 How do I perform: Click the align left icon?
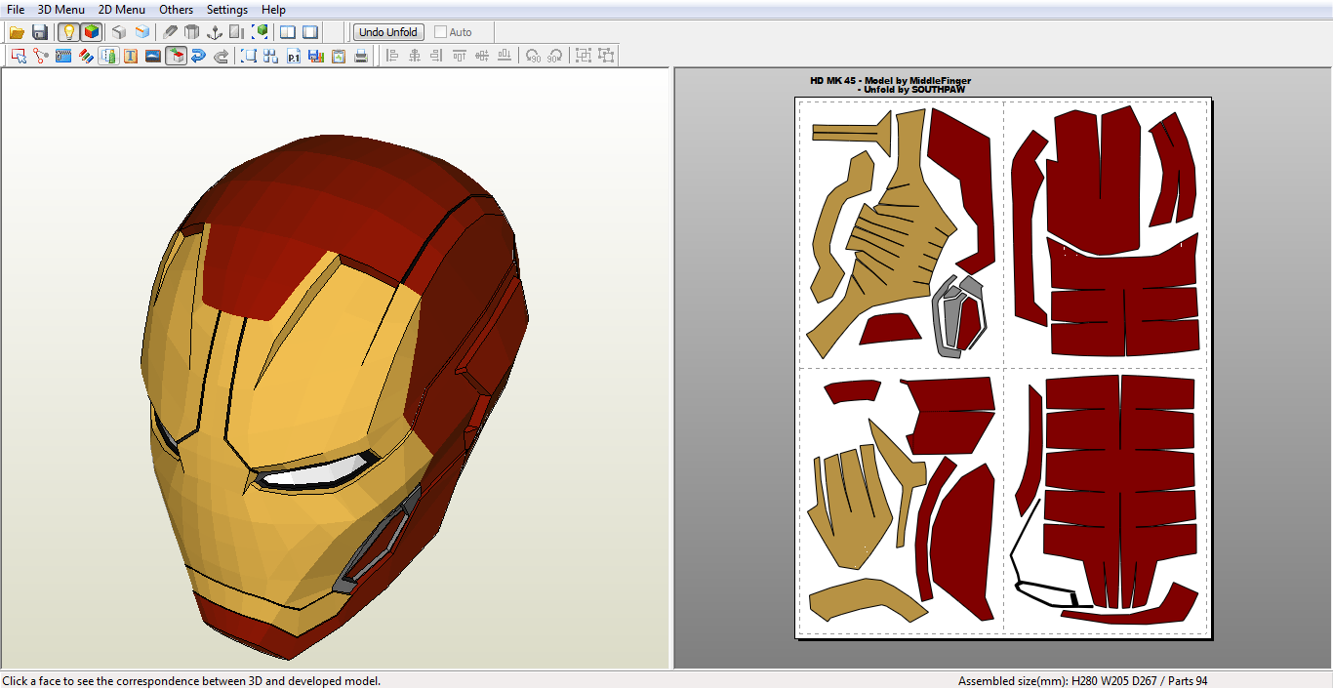pos(392,56)
